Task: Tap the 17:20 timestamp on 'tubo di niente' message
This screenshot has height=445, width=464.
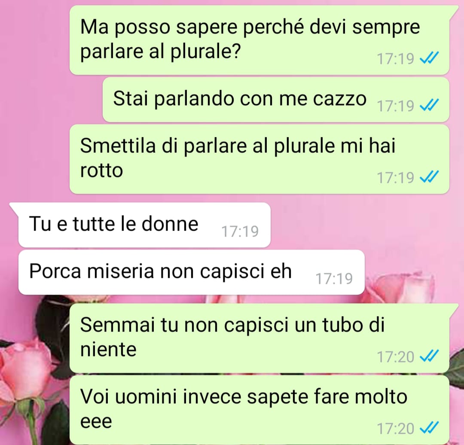Action: pyautogui.click(x=395, y=357)
